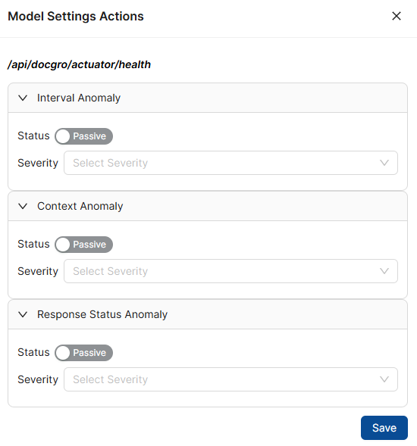Collapse Context Anomaly chevron icon
The image size is (417, 446).
pos(23,206)
